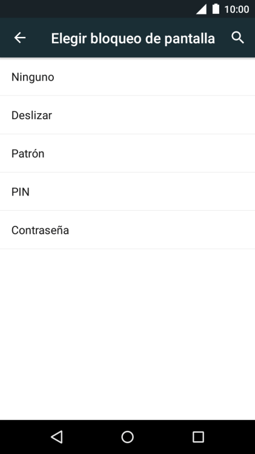
Task: Open recent apps with the square button
Action: pos(198,436)
